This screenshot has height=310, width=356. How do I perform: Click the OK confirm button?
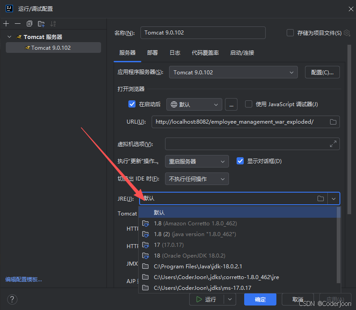click(x=260, y=299)
